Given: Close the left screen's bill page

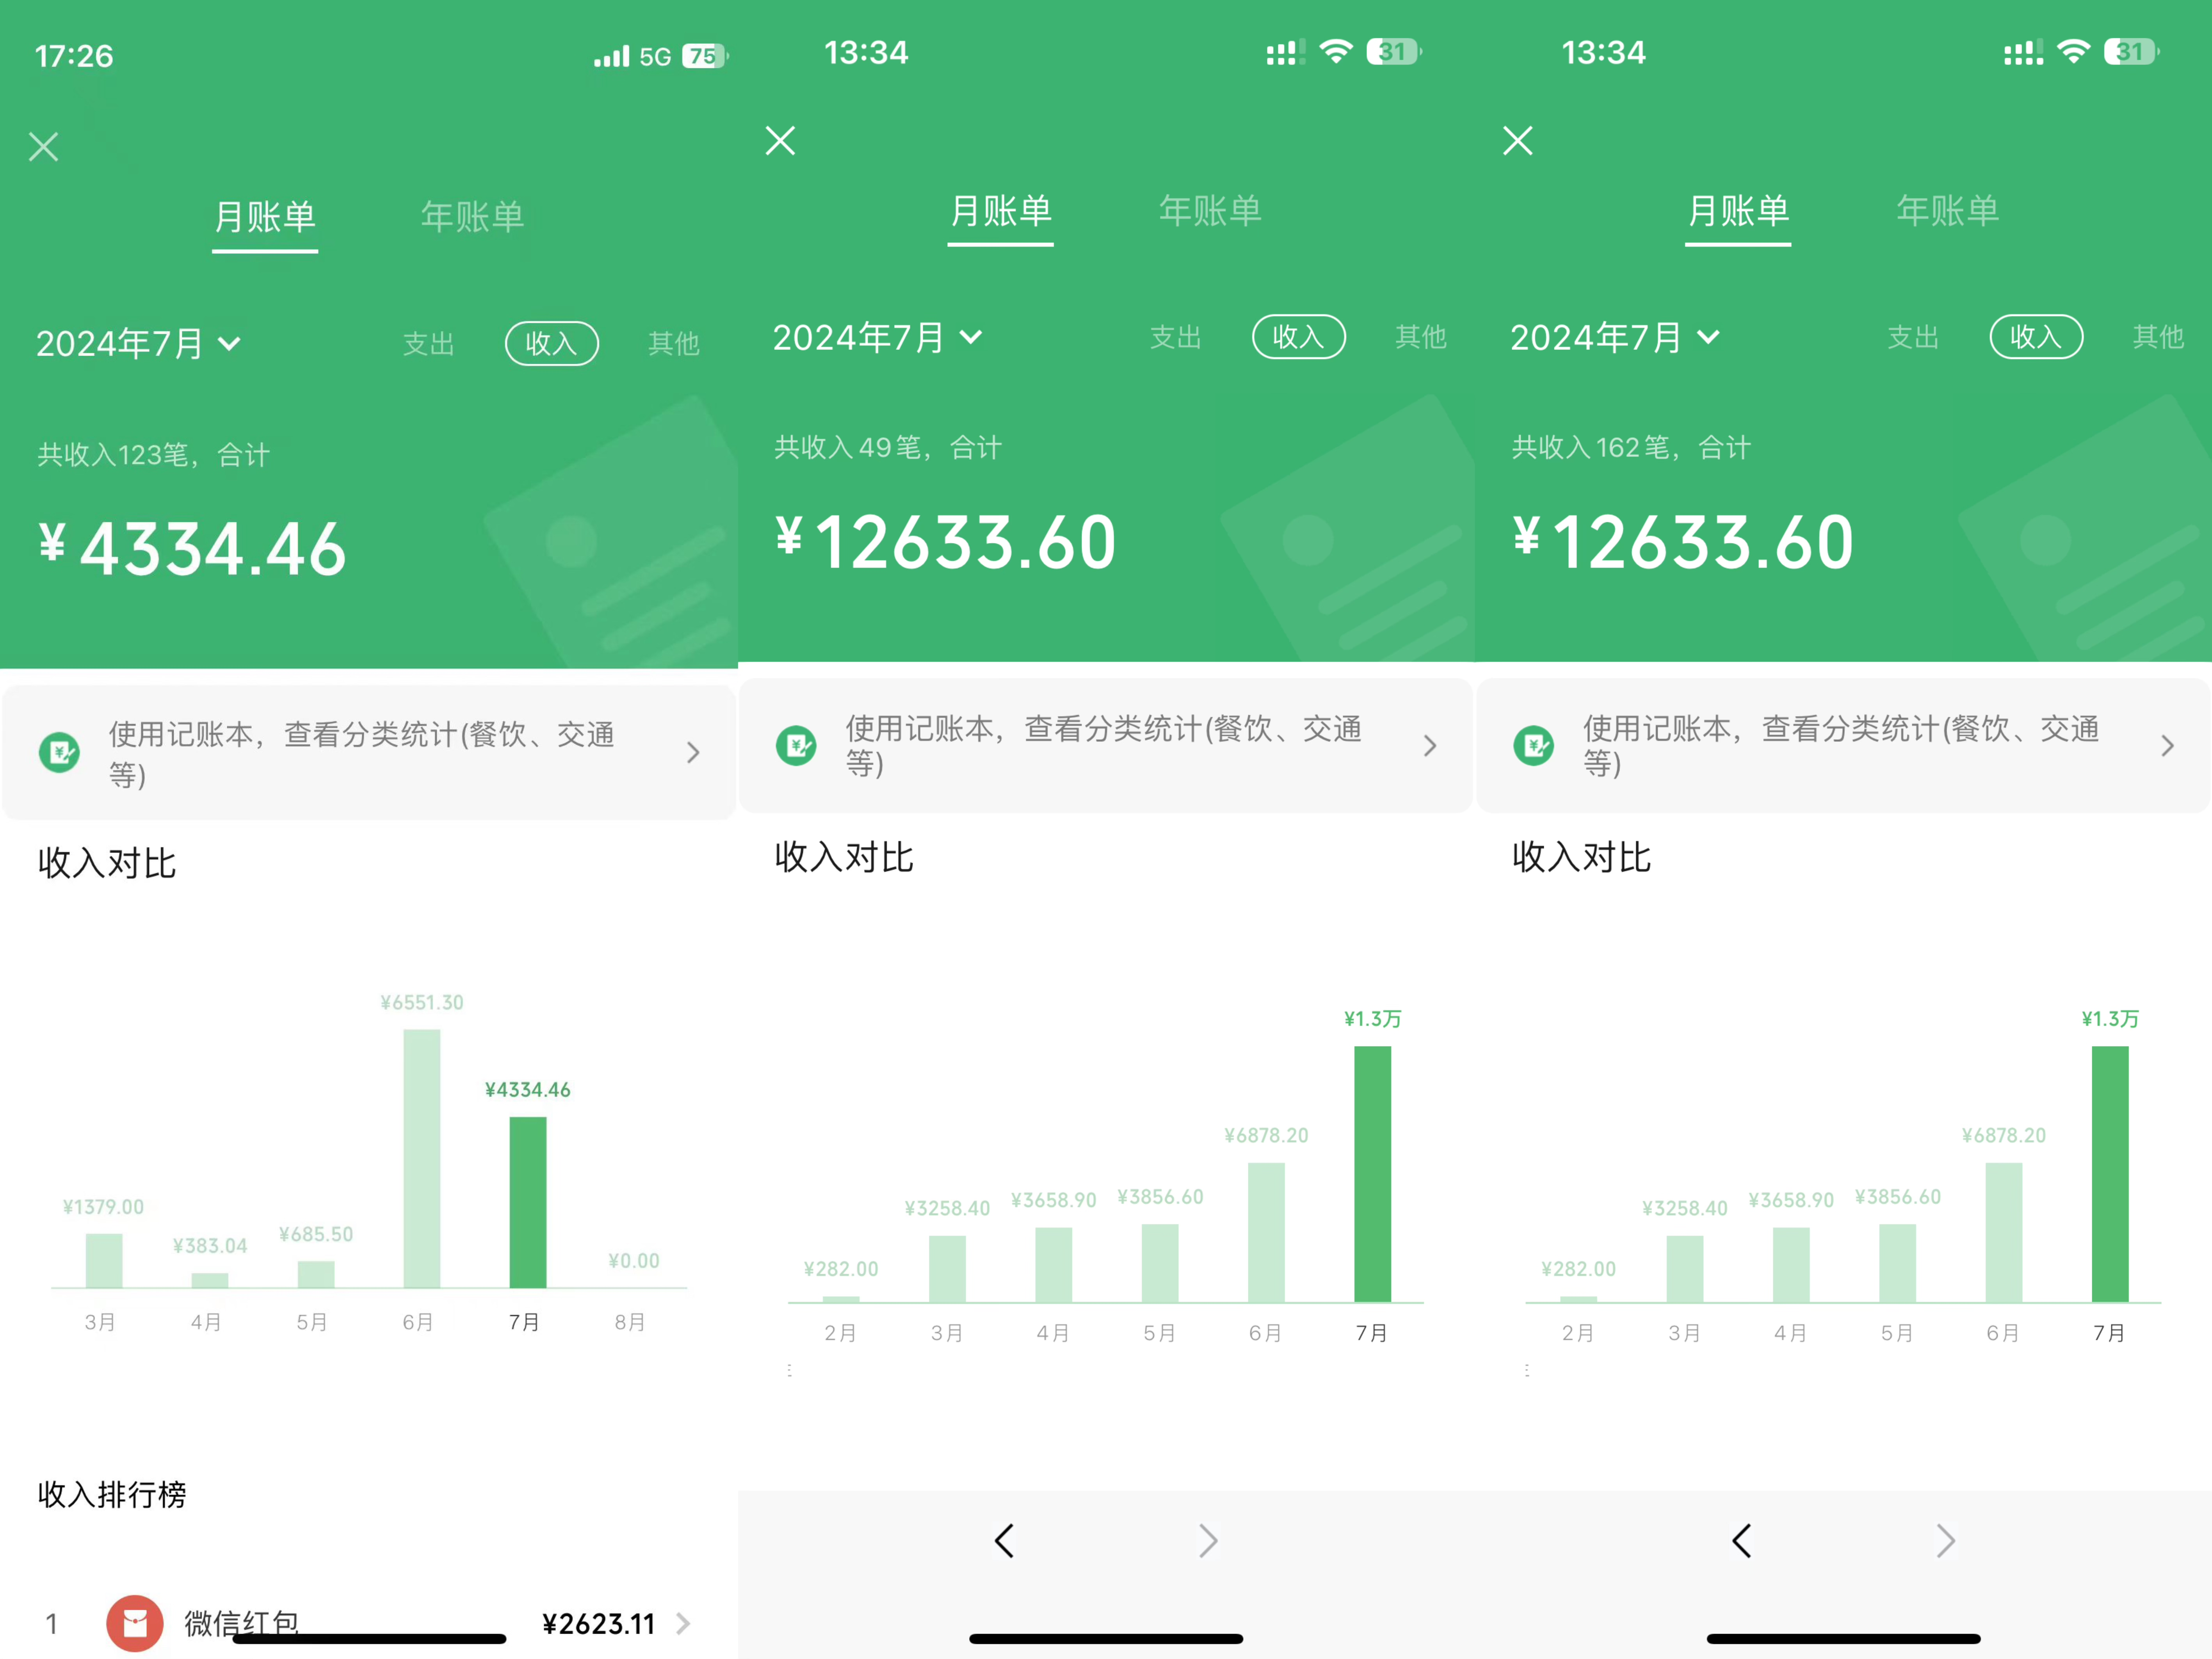Looking at the screenshot, I should tap(43, 147).
